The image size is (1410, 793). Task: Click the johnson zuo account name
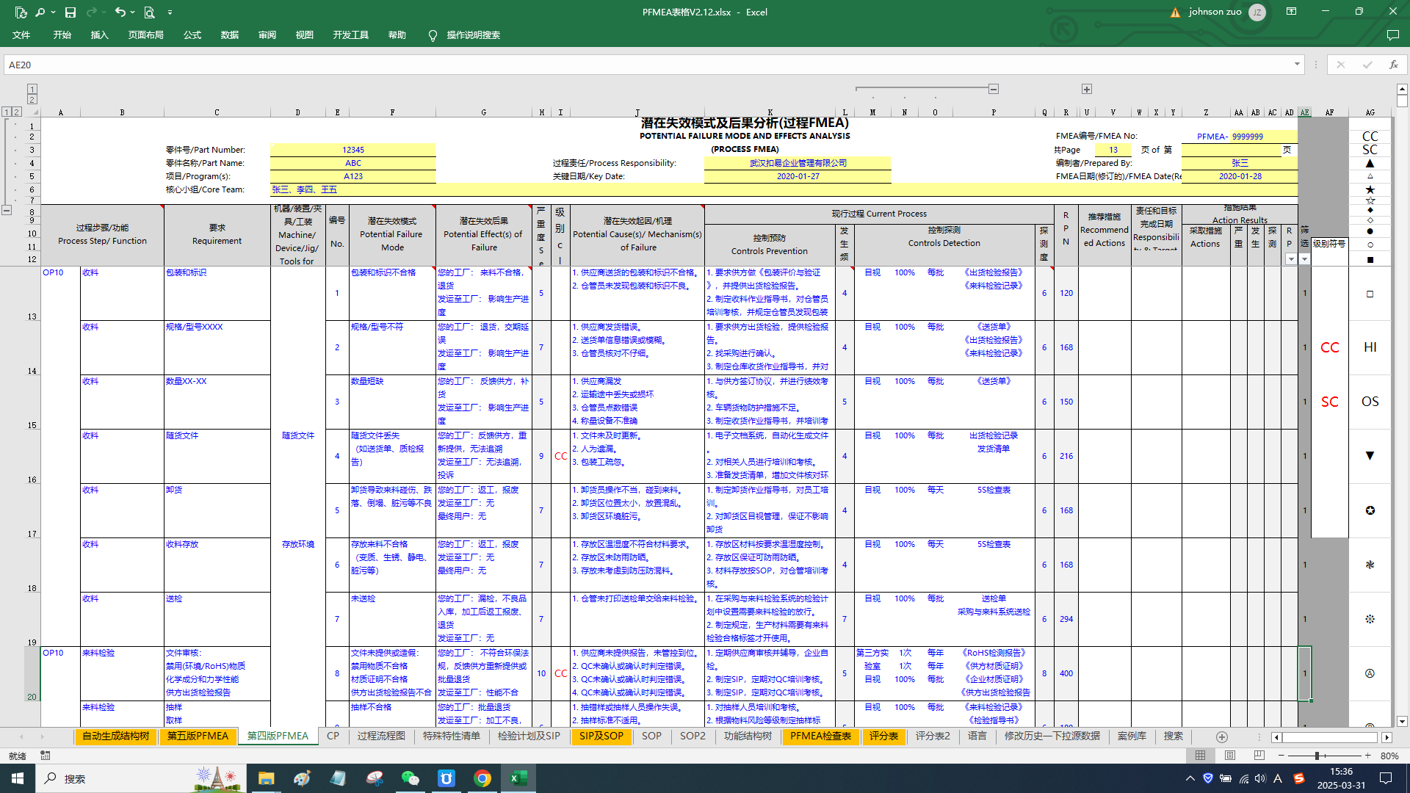[x=1215, y=12]
